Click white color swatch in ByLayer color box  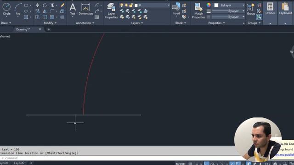[x=216, y=5]
